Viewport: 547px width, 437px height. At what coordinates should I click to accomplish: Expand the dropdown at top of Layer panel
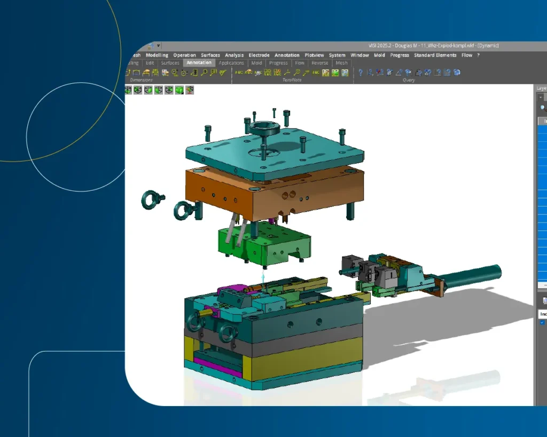tap(541, 98)
